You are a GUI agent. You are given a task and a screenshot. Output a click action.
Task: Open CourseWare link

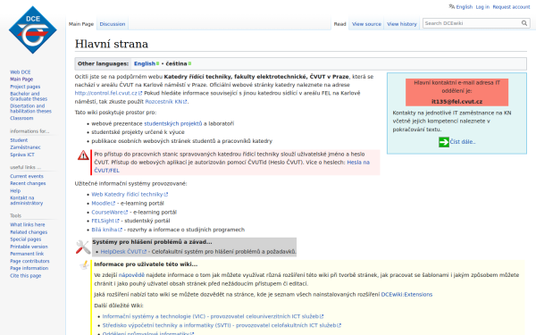109,212
